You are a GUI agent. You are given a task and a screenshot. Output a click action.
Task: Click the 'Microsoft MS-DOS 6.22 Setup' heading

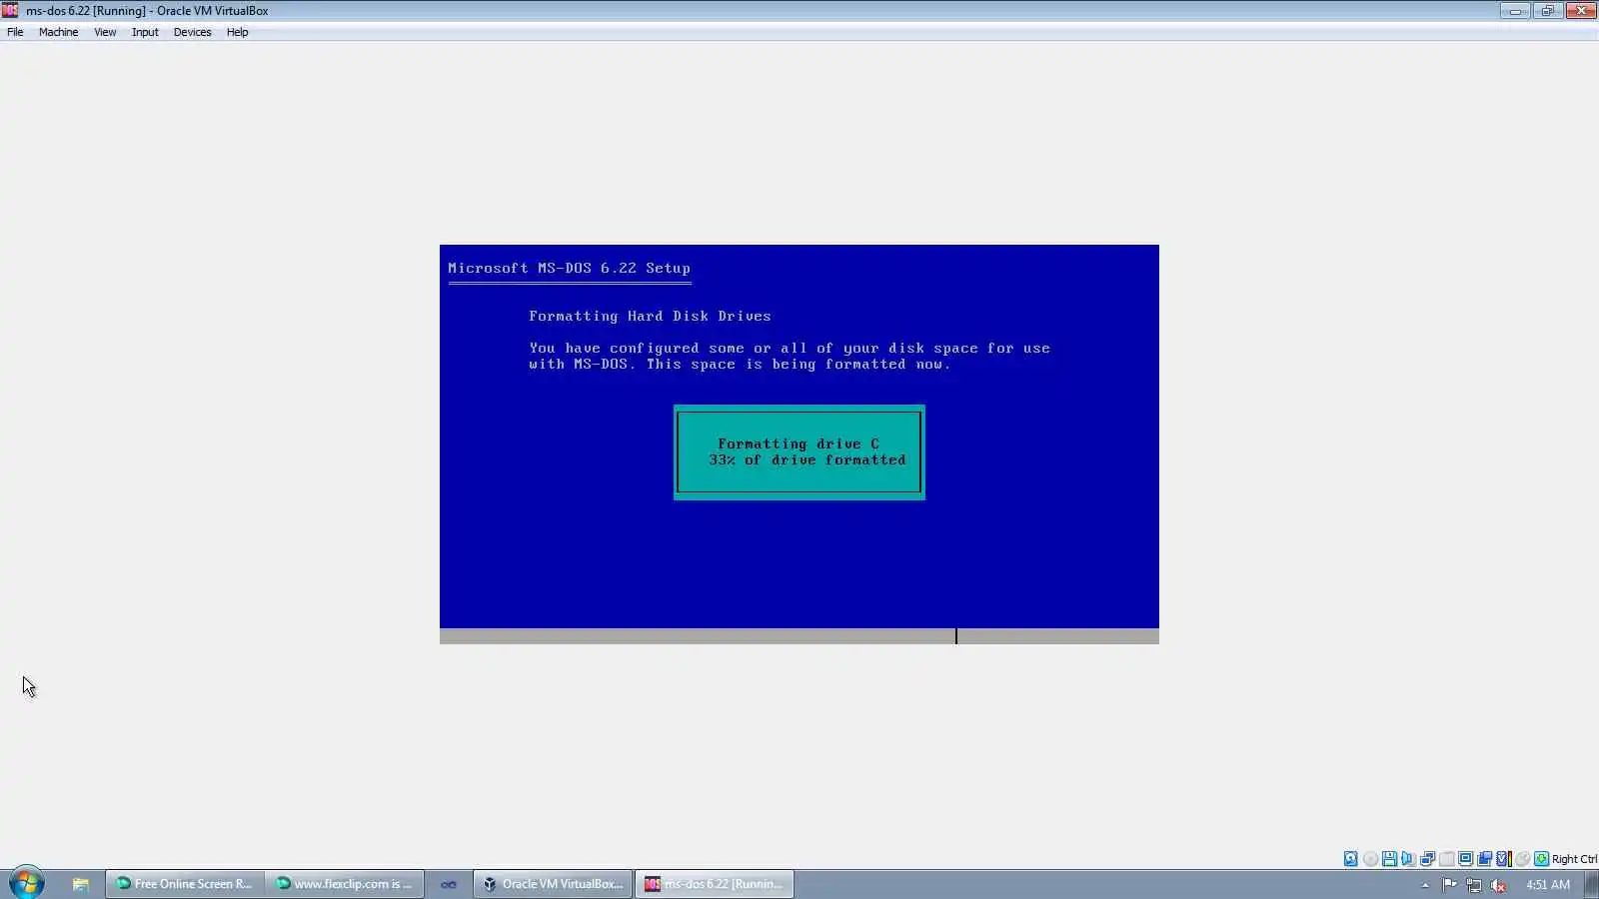[569, 268]
